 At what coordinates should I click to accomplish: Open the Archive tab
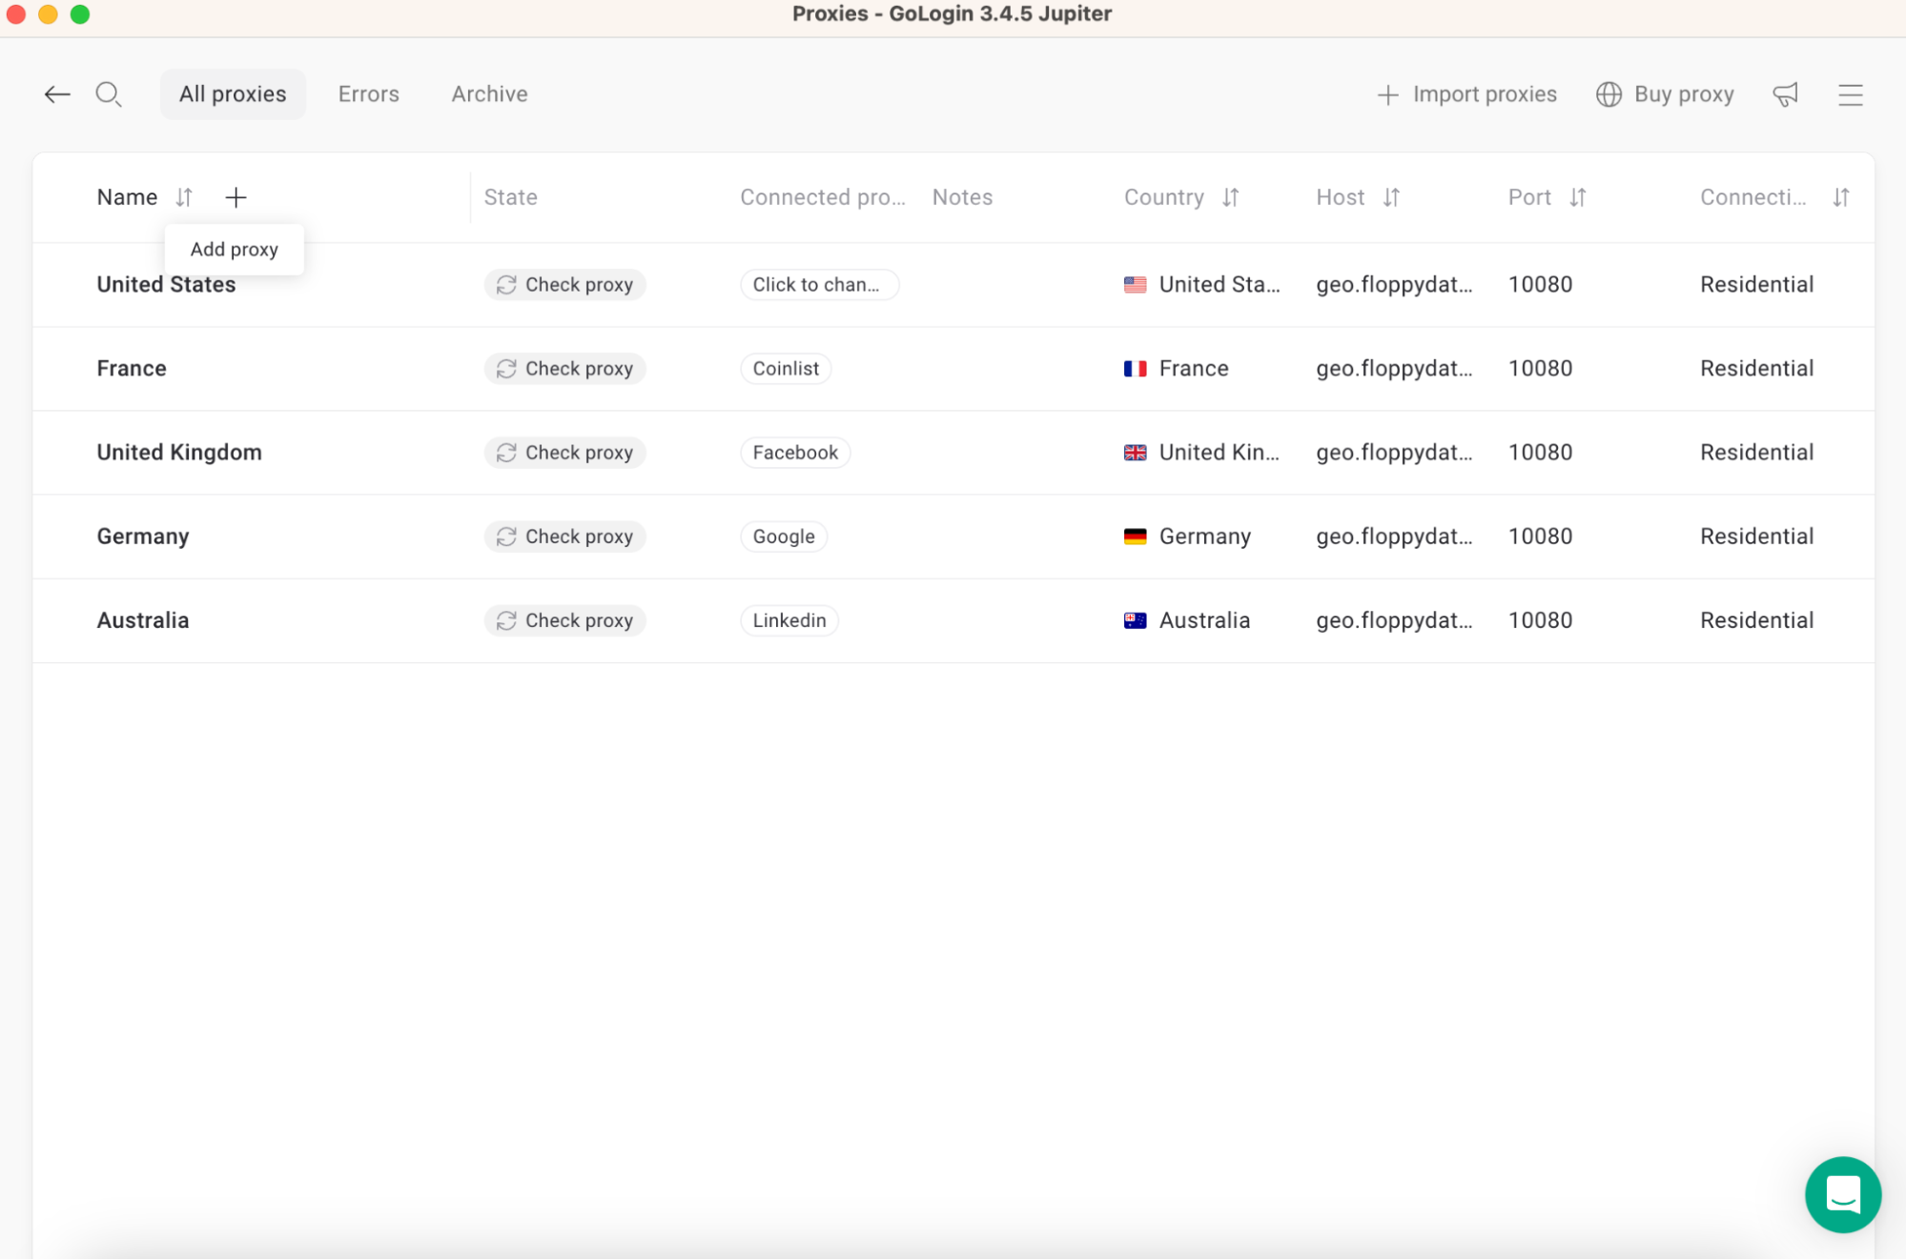click(x=489, y=94)
